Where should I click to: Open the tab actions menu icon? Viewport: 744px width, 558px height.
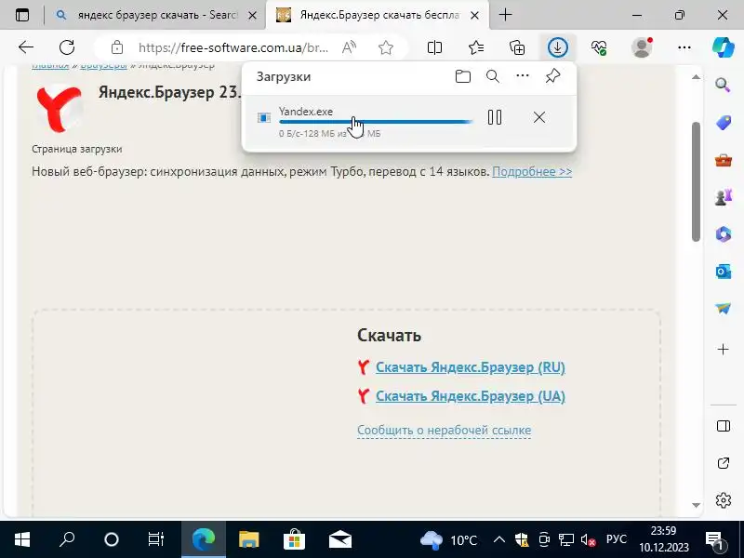pos(21,15)
